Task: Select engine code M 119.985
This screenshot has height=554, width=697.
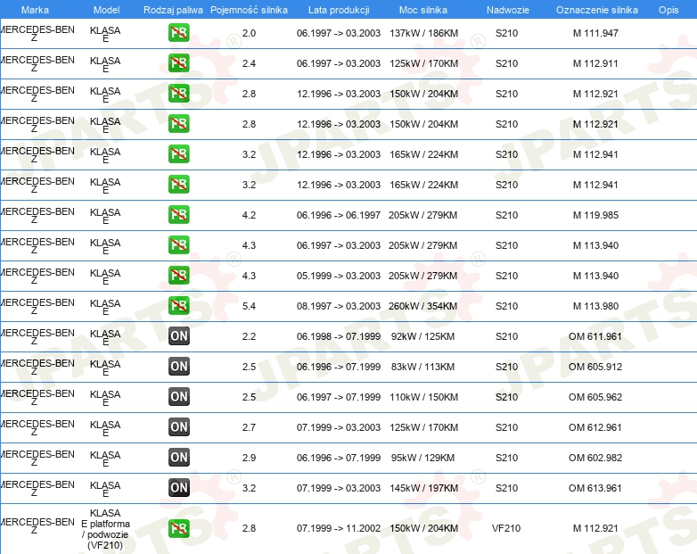Action: (x=595, y=215)
